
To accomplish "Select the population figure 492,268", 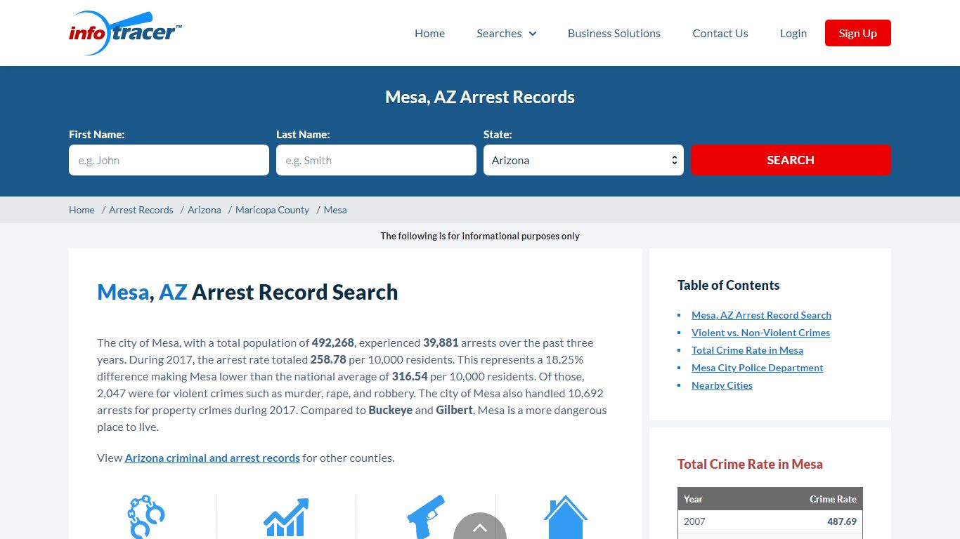I will click(333, 342).
